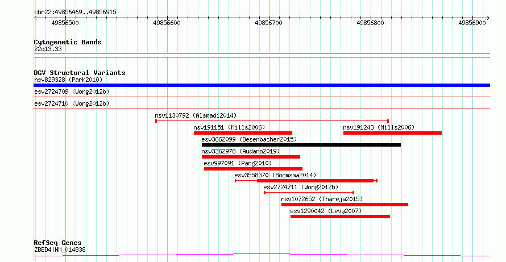
Task: Click the nsv191151 (Mills2006) label
Action: click(229, 127)
